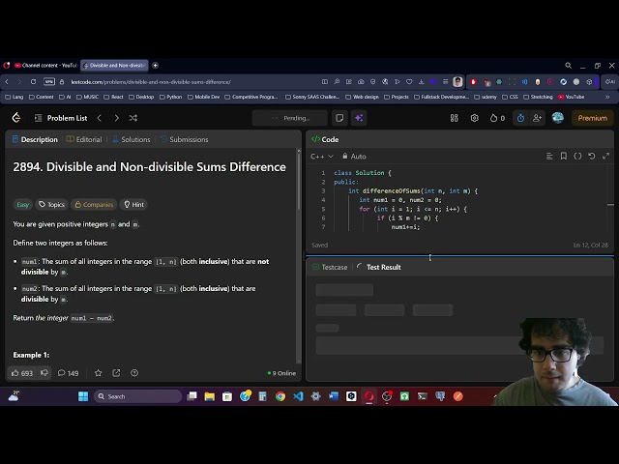The image size is (619, 464).
Task: Switch to the Submissions tab
Action: (x=185, y=139)
